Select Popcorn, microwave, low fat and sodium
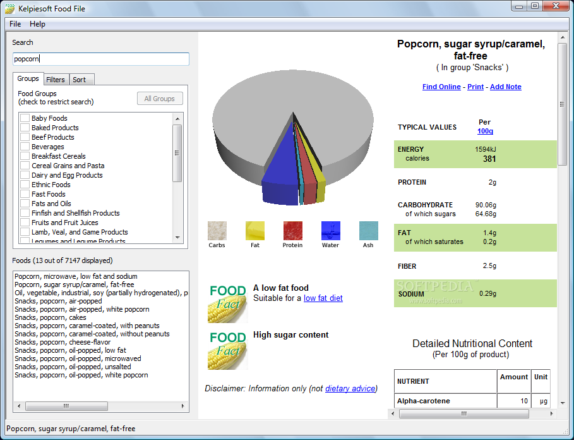Screen dimensions: 574x440 point(76,276)
